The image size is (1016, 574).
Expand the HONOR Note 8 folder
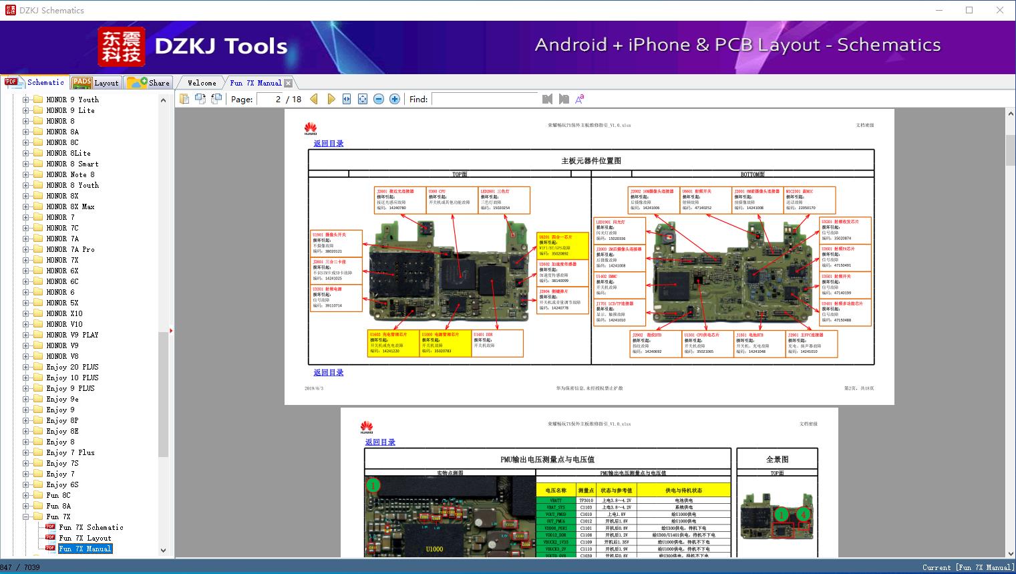coord(26,174)
